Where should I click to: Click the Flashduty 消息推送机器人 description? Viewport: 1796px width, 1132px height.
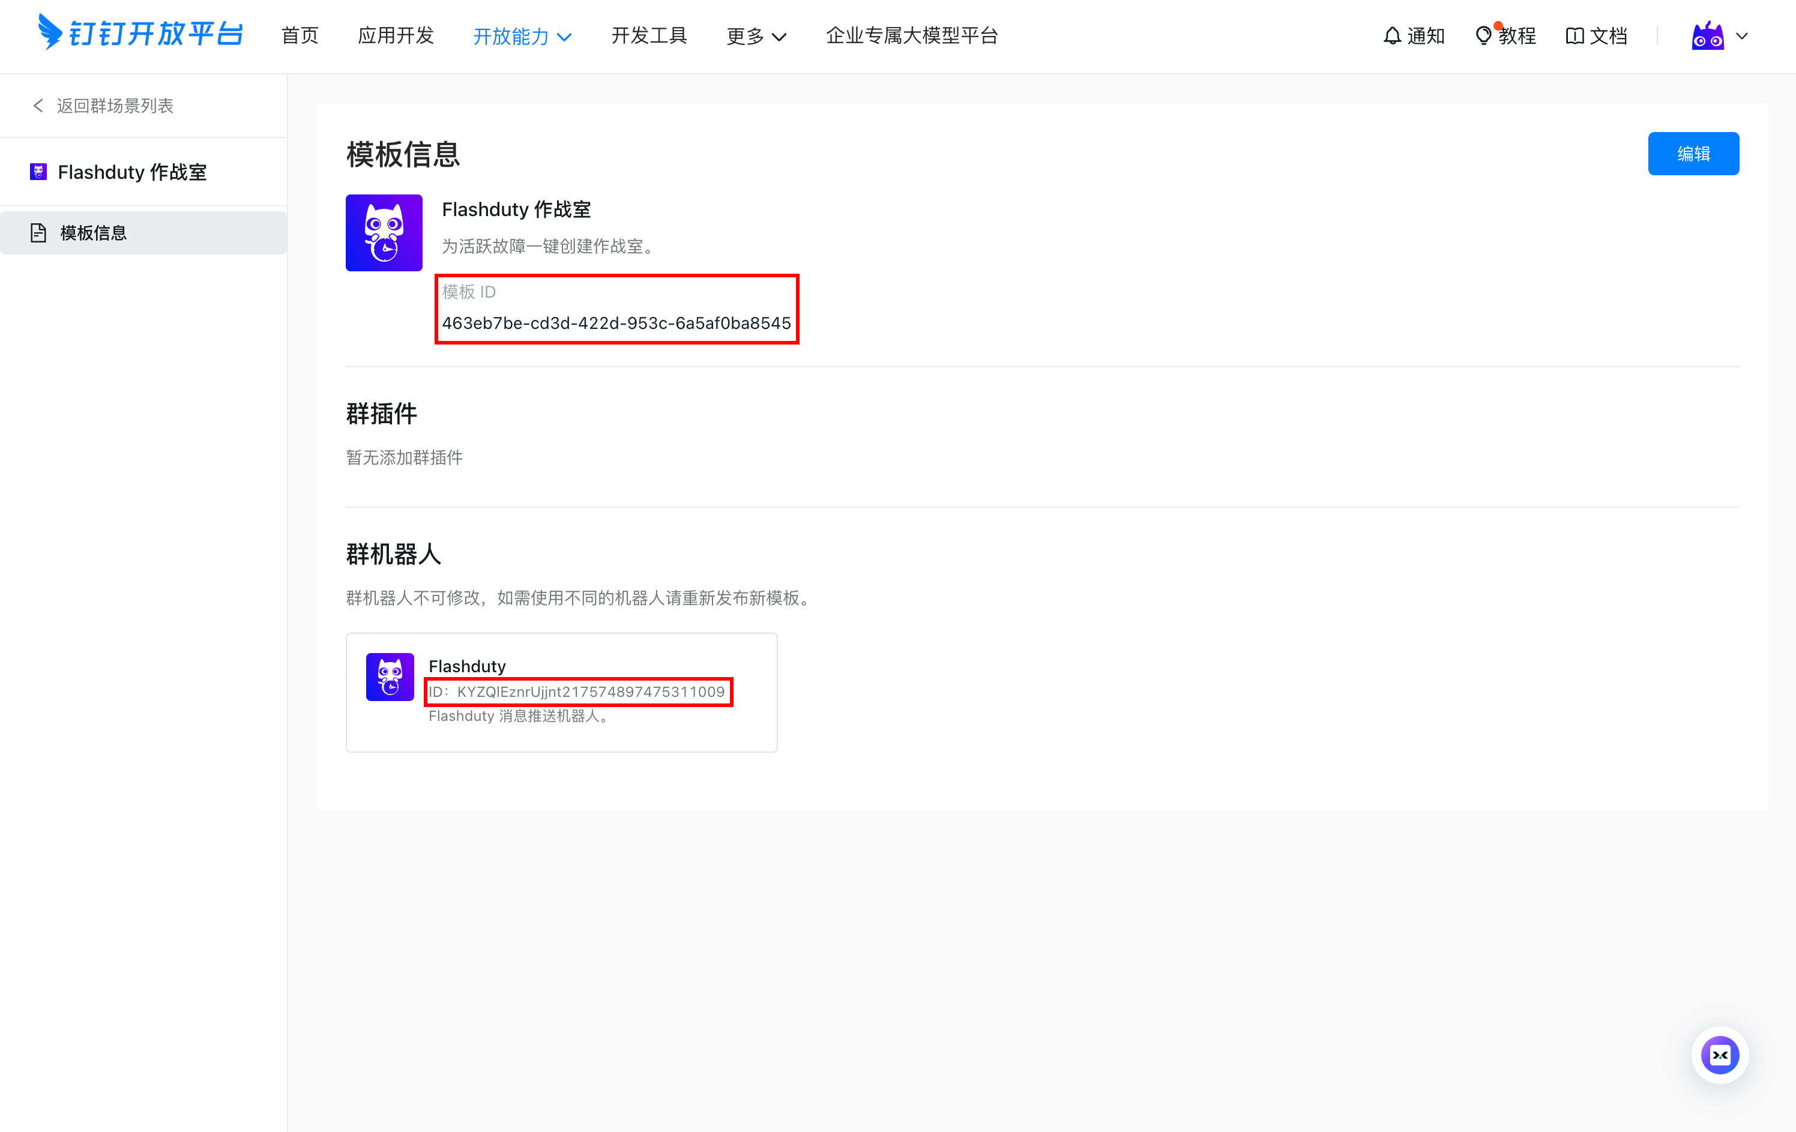pos(520,716)
